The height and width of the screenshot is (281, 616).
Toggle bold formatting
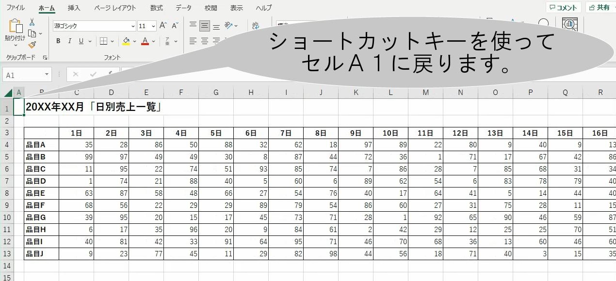pyautogui.click(x=58, y=41)
